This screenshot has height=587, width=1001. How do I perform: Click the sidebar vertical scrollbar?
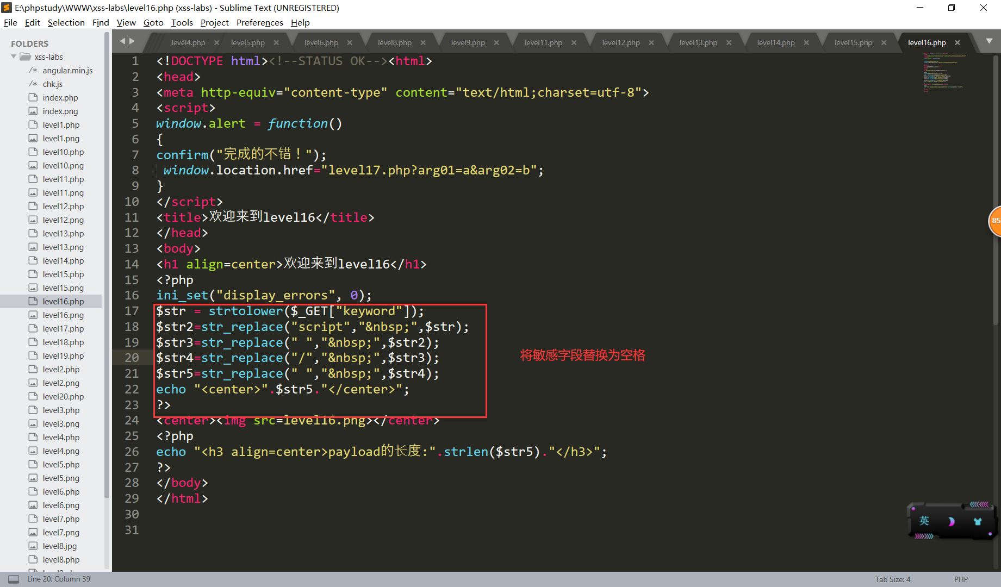pyautogui.click(x=107, y=265)
